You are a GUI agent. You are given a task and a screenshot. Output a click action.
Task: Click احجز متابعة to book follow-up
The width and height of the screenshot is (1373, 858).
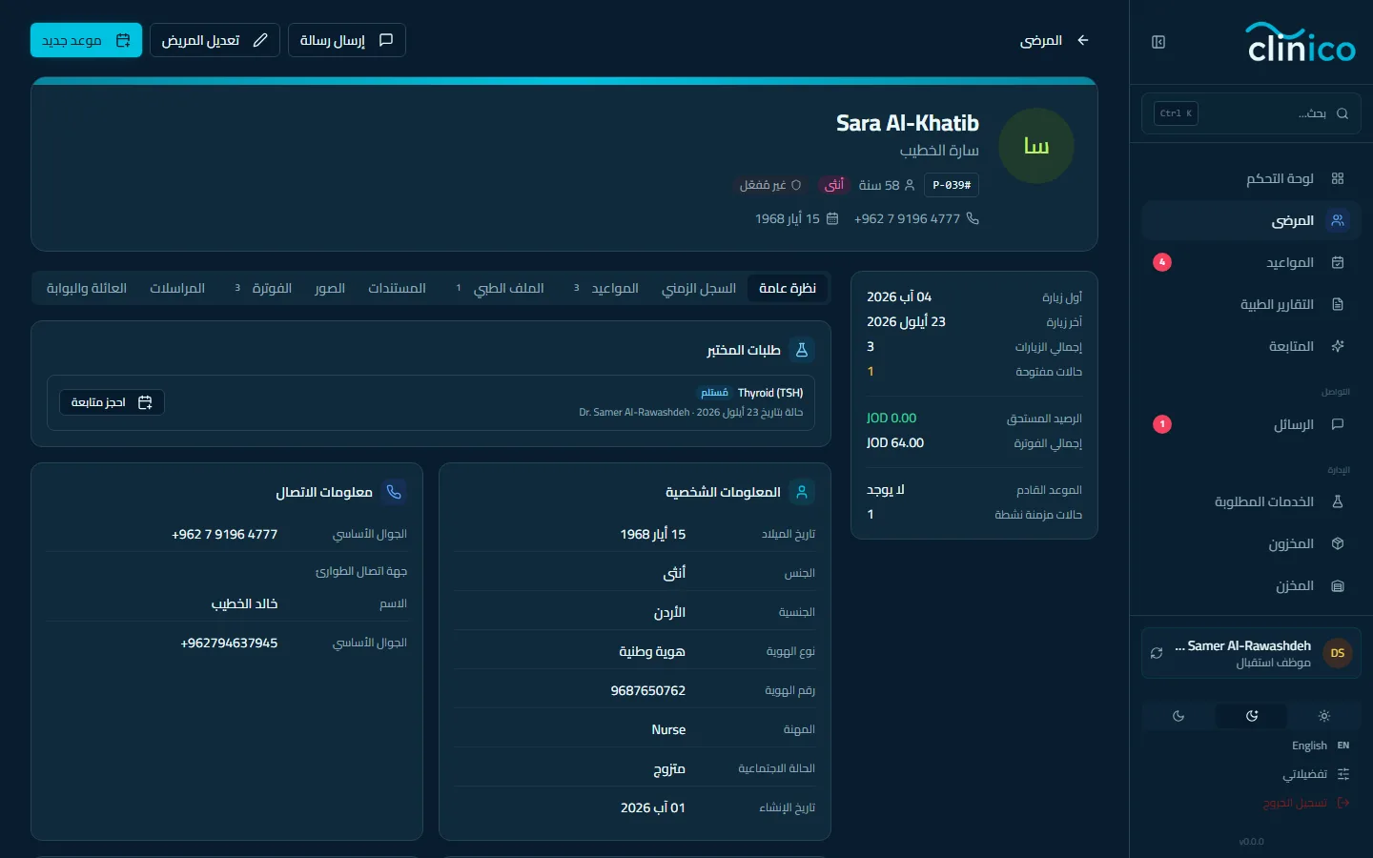click(112, 402)
